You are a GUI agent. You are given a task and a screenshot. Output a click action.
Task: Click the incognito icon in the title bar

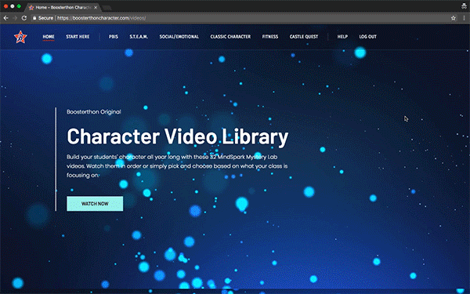click(x=464, y=6)
